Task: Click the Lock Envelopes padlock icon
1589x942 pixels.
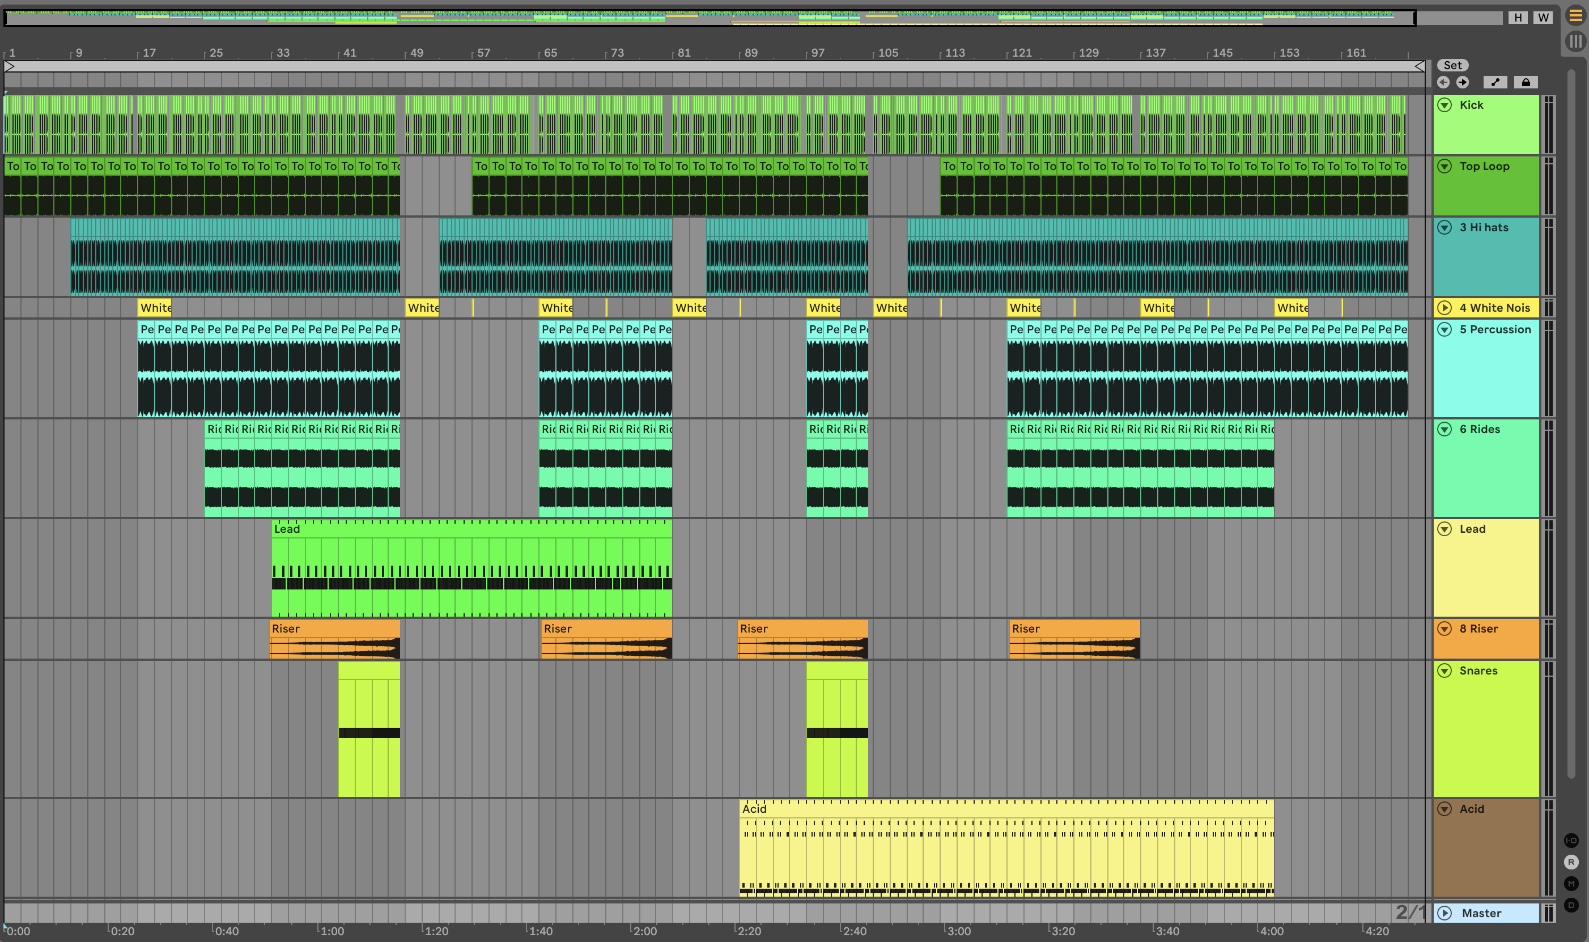Action: [1526, 82]
